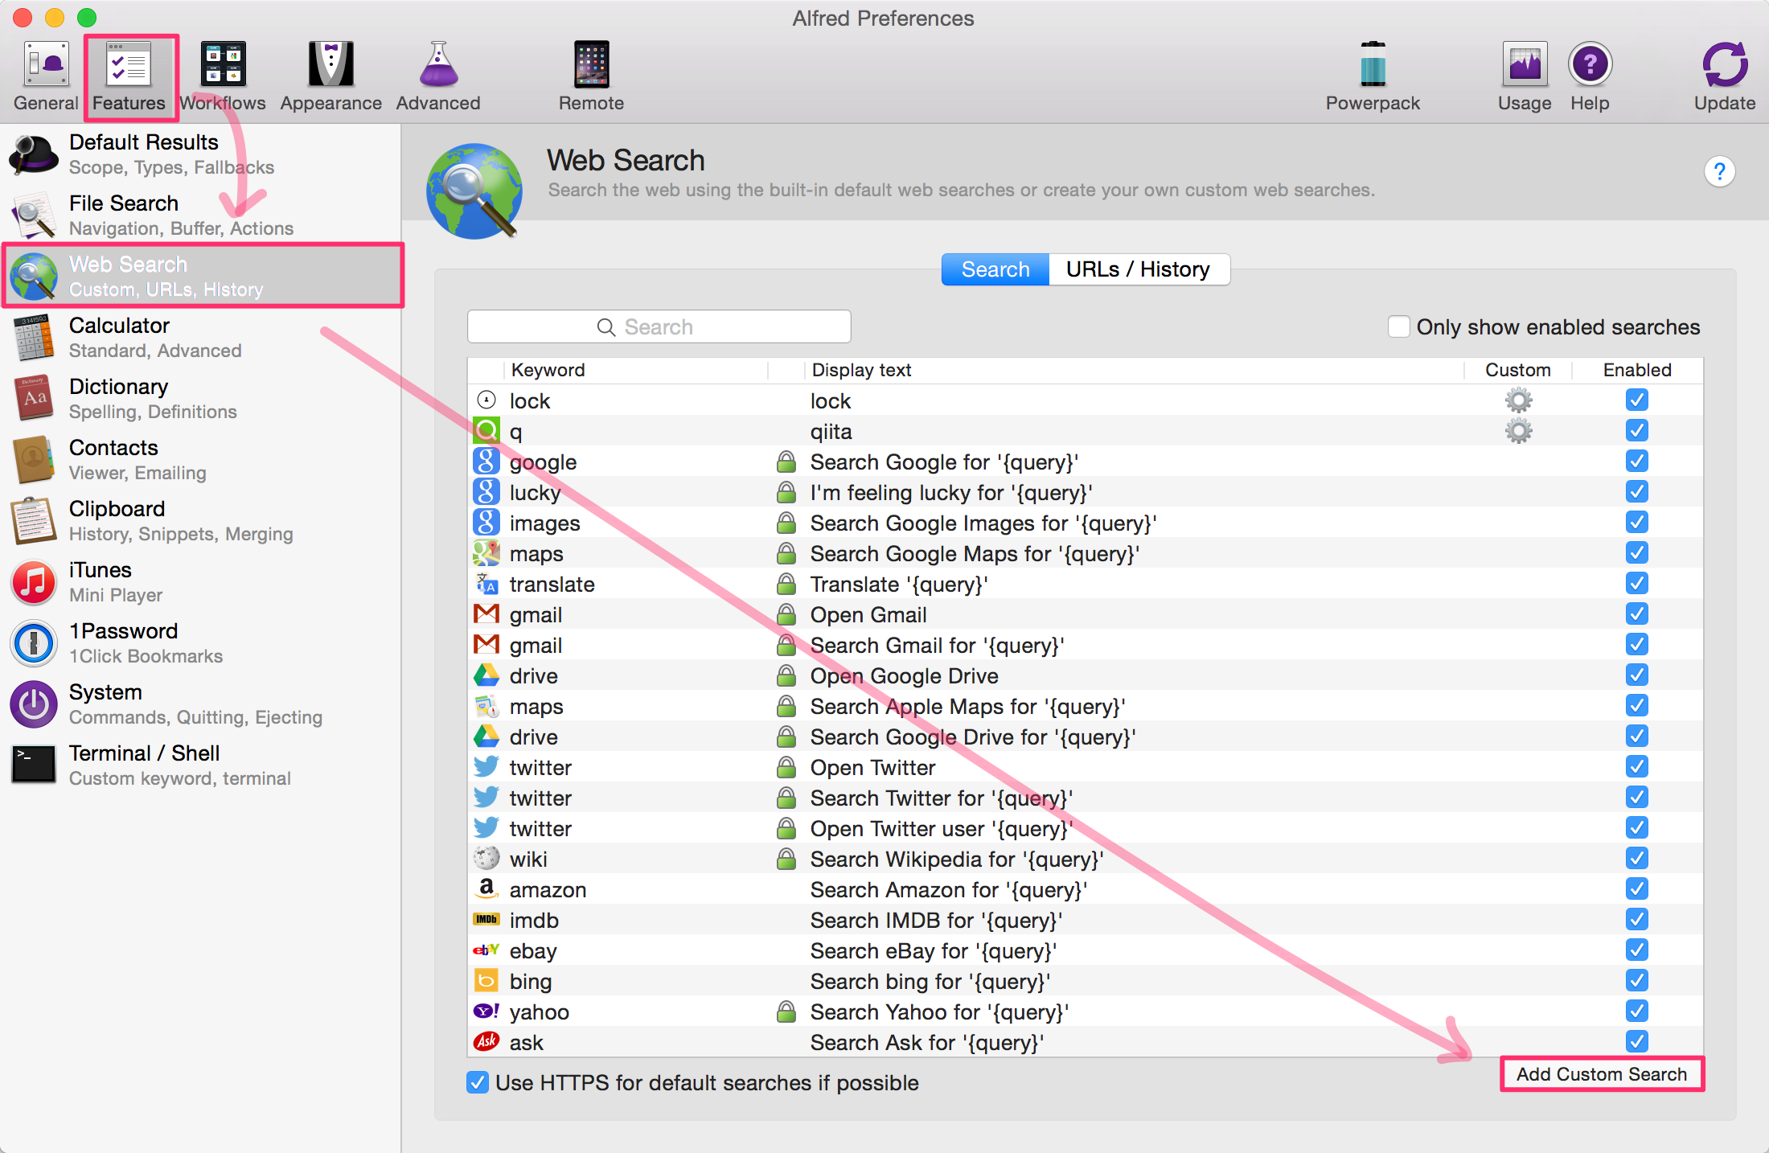Click the blue question mark help button
The height and width of the screenshot is (1153, 1769).
point(1719,171)
